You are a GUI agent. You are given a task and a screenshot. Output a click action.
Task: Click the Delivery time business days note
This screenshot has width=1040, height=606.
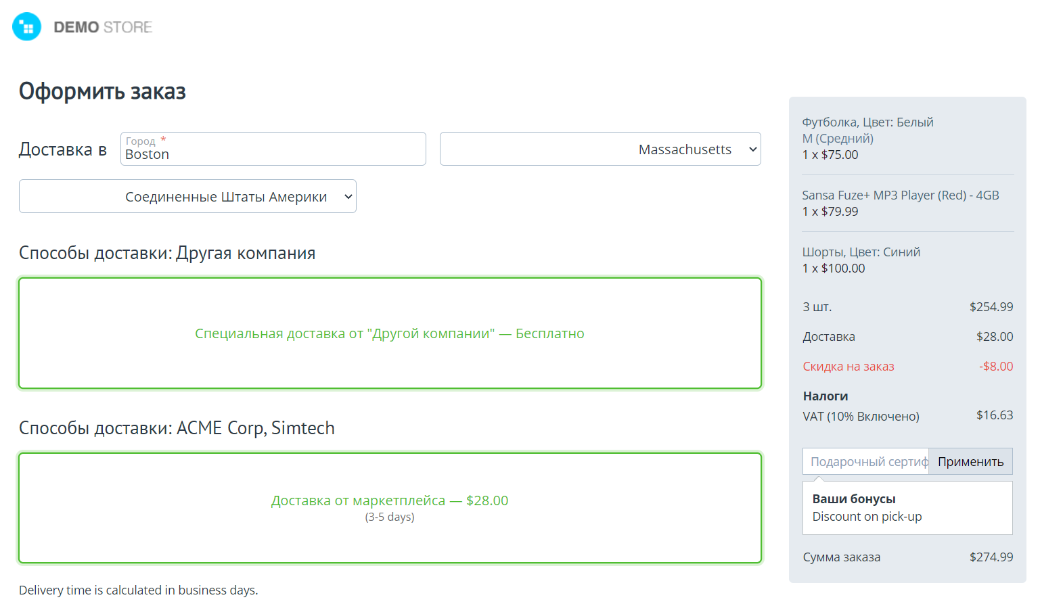click(x=138, y=590)
